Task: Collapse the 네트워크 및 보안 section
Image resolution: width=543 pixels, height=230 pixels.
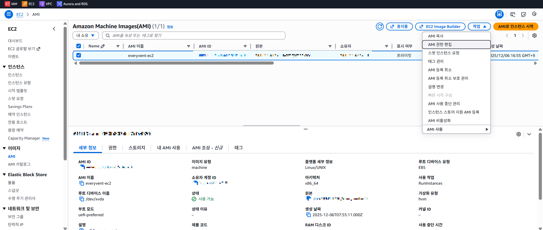Action: [4, 209]
